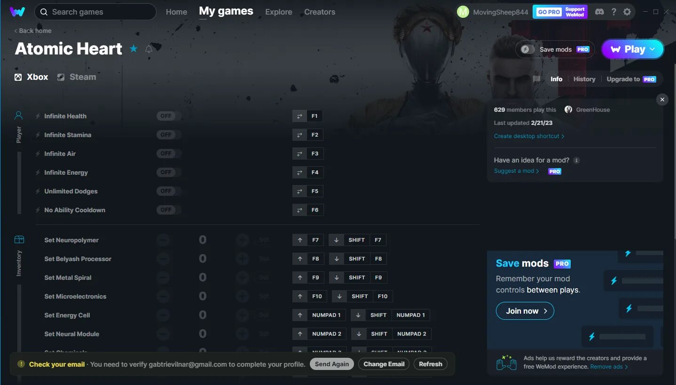
Task: Click the GreenHouse creator name
Action: pyautogui.click(x=593, y=109)
